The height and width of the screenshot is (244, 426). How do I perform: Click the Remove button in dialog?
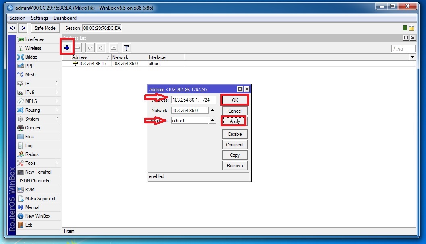pos(235,165)
